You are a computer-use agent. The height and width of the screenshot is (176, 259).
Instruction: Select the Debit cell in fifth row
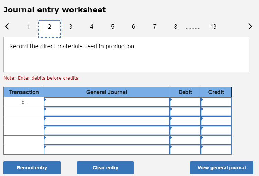(185, 140)
